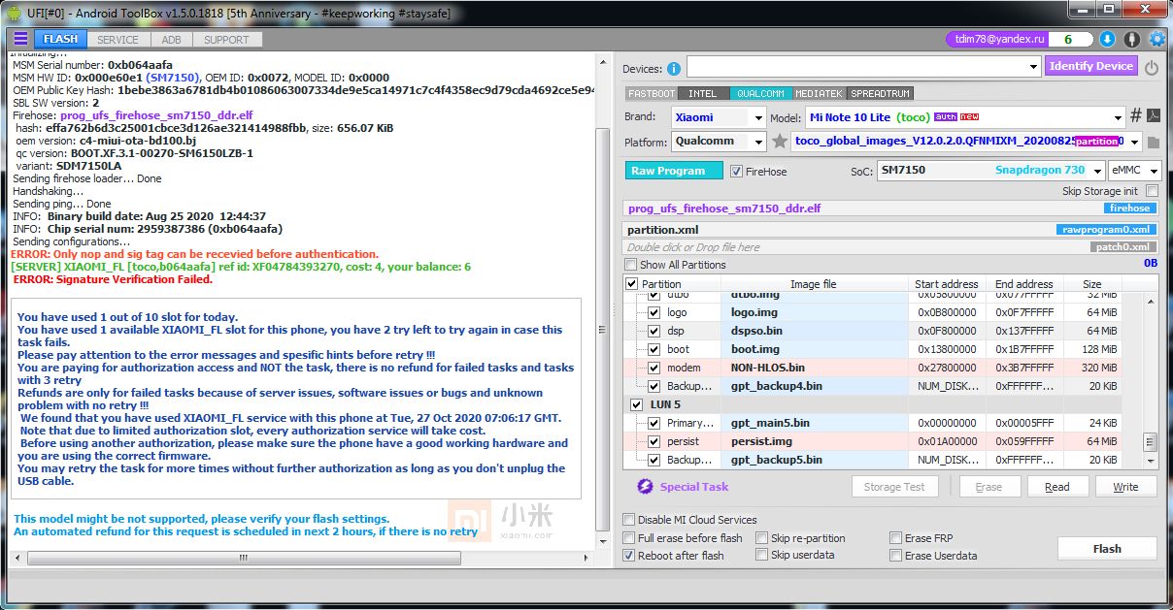Viewport: 1173px width, 610px height.
Task: Uncheck the modem partition checkbox
Action: (x=654, y=369)
